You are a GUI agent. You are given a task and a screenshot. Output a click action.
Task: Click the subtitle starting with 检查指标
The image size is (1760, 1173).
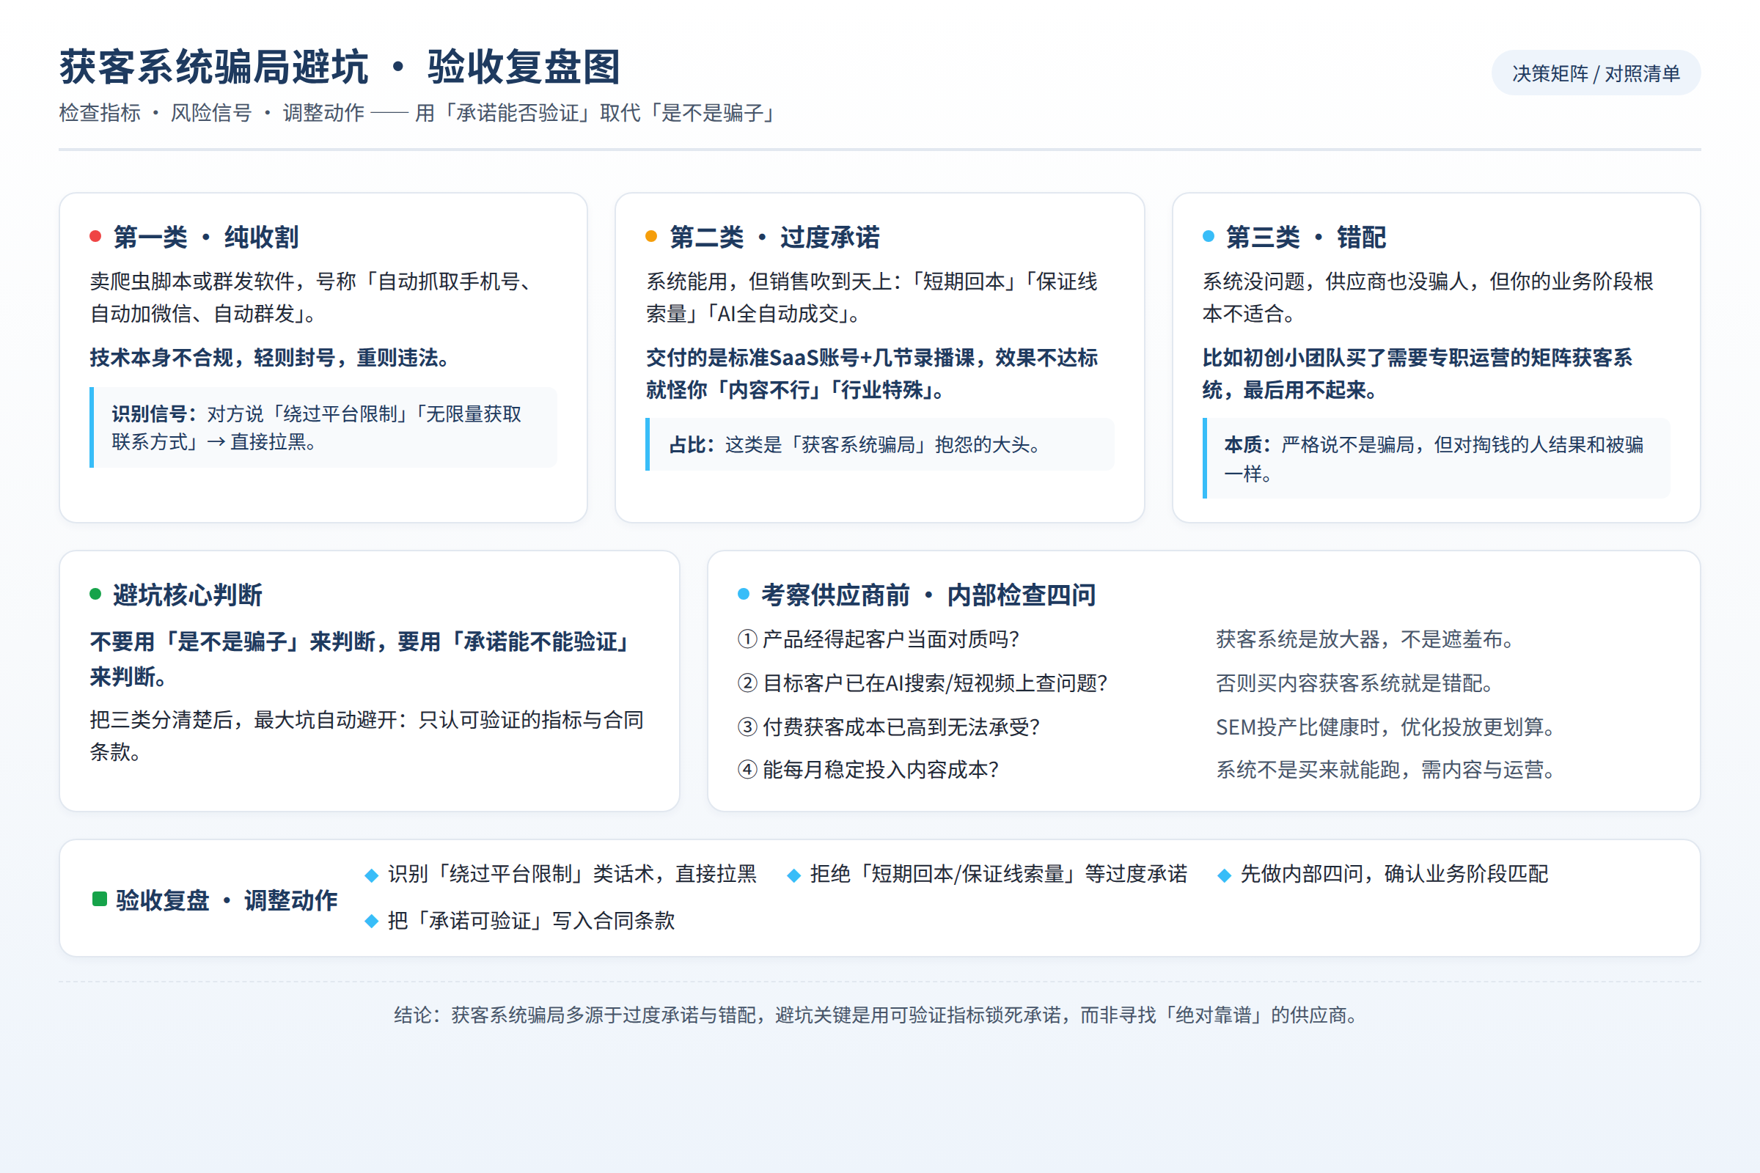(x=419, y=113)
